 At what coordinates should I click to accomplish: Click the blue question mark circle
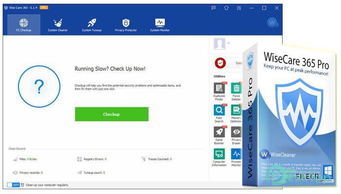[x=39, y=86]
